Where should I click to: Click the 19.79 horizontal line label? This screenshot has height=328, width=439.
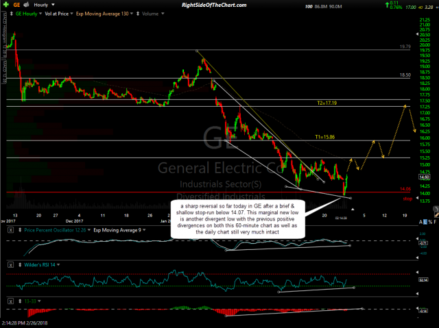[405, 47]
